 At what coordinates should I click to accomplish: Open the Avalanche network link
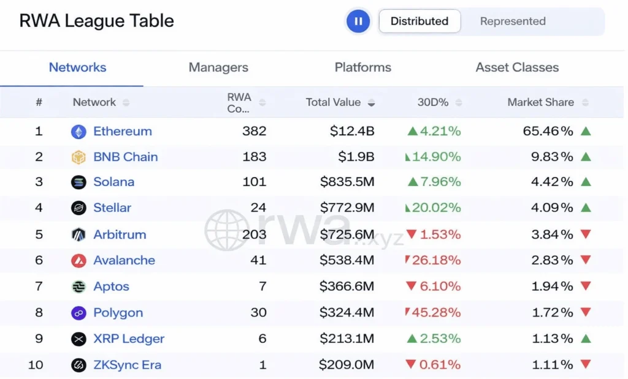[124, 260]
